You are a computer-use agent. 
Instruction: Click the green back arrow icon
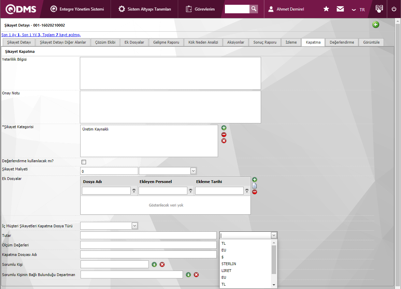[376, 25]
